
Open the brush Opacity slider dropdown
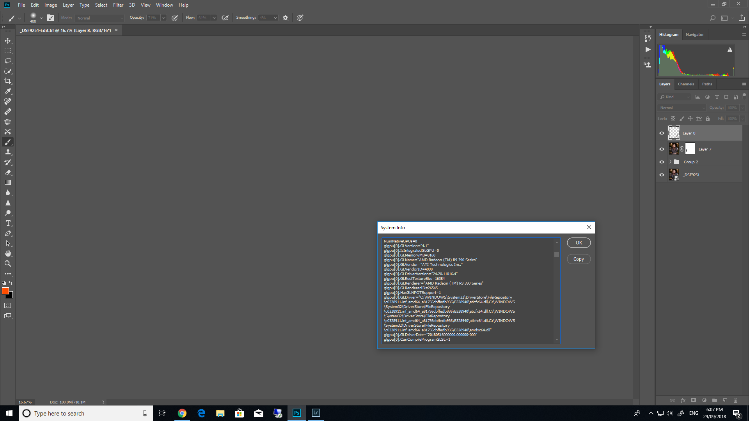pos(164,18)
